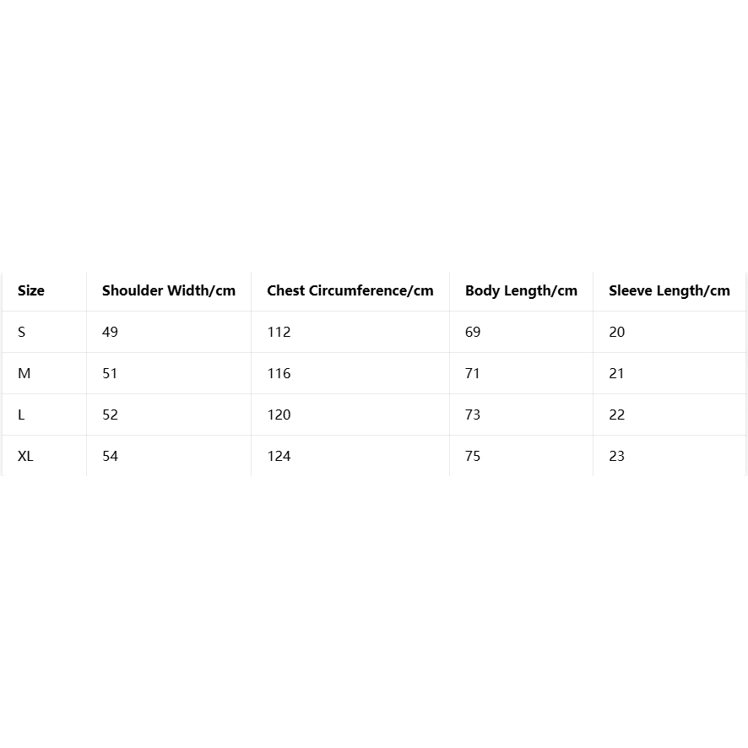Viewport: 748px width, 748px height.
Task: Select sleeve length value 20
Action: [x=617, y=332]
